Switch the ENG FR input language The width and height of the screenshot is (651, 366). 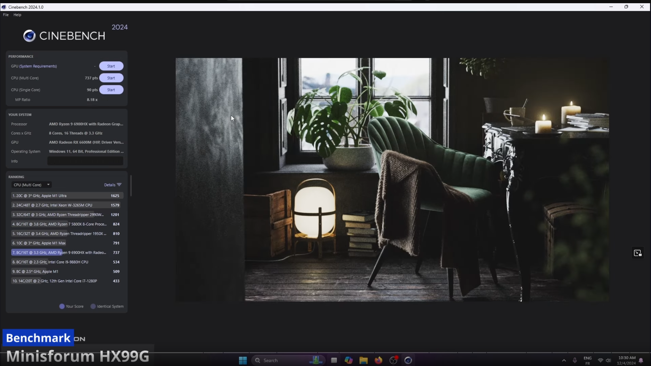coord(587,361)
